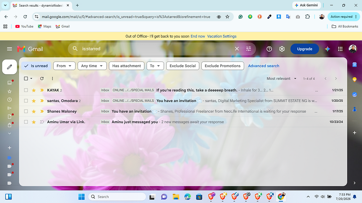Screen dimensions: 362x203
Task: Click the Upgrade button
Action: [x=304, y=49]
